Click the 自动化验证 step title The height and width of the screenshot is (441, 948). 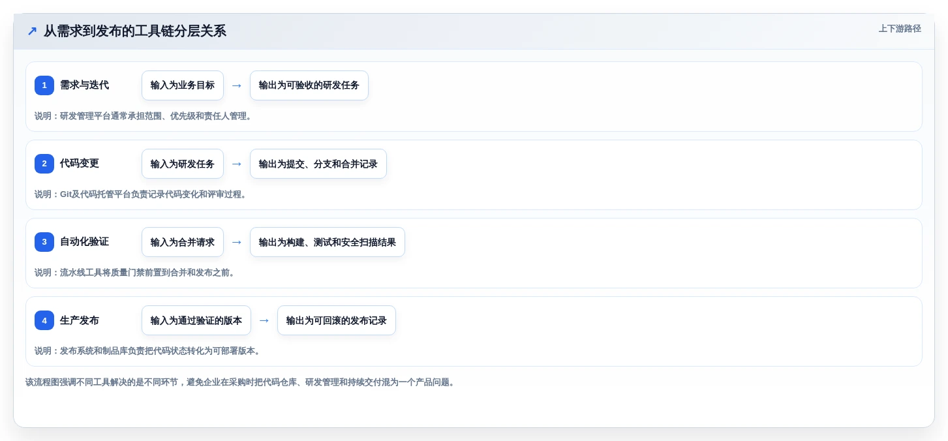click(x=84, y=242)
